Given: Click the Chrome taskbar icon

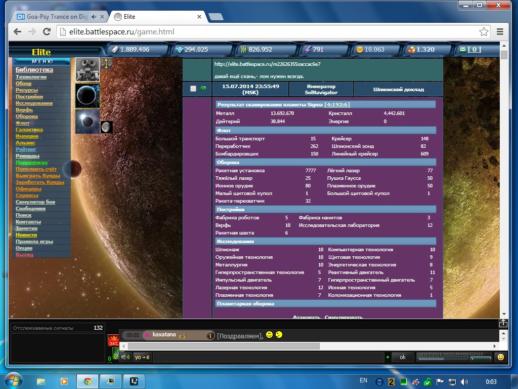Looking at the screenshot, I should (87, 381).
